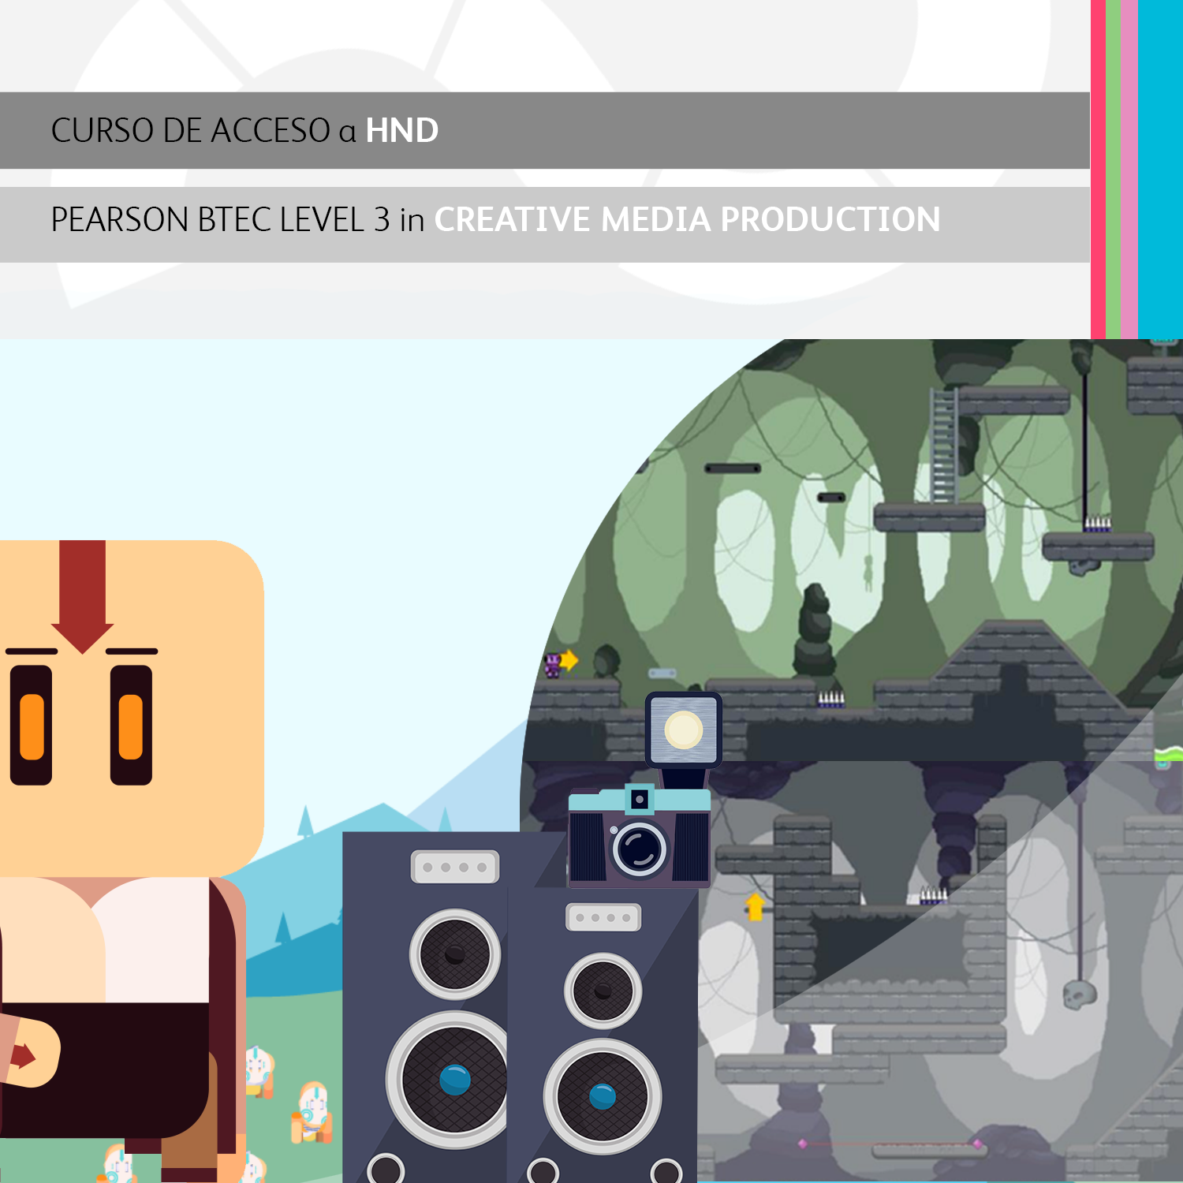Screen dimensions: 1183x1183
Task: Click the right speaker's large blue-centered woofer
Action: pos(603,1097)
